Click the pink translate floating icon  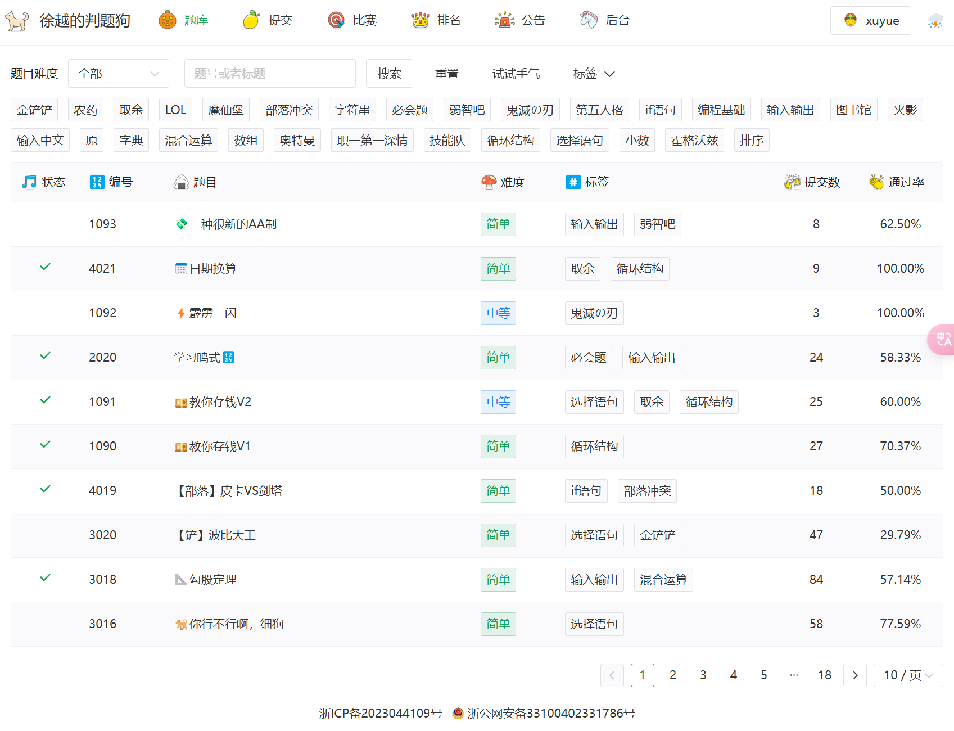coord(943,339)
